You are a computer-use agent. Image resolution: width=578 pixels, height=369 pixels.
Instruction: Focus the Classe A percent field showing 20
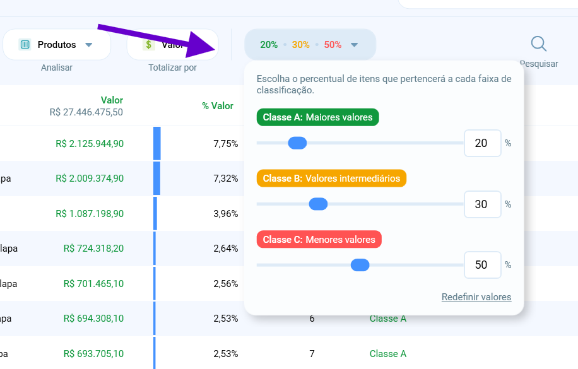click(x=482, y=143)
